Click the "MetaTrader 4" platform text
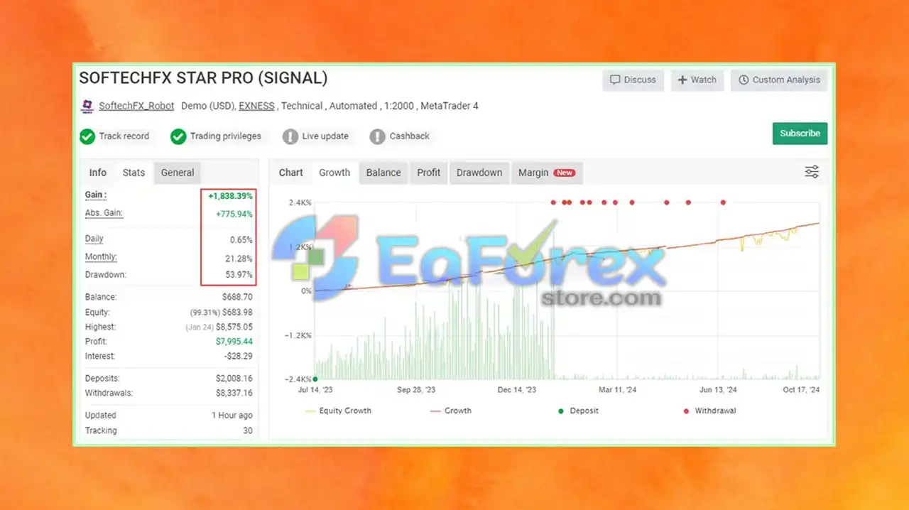This screenshot has height=510, width=909. pyautogui.click(x=450, y=106)
